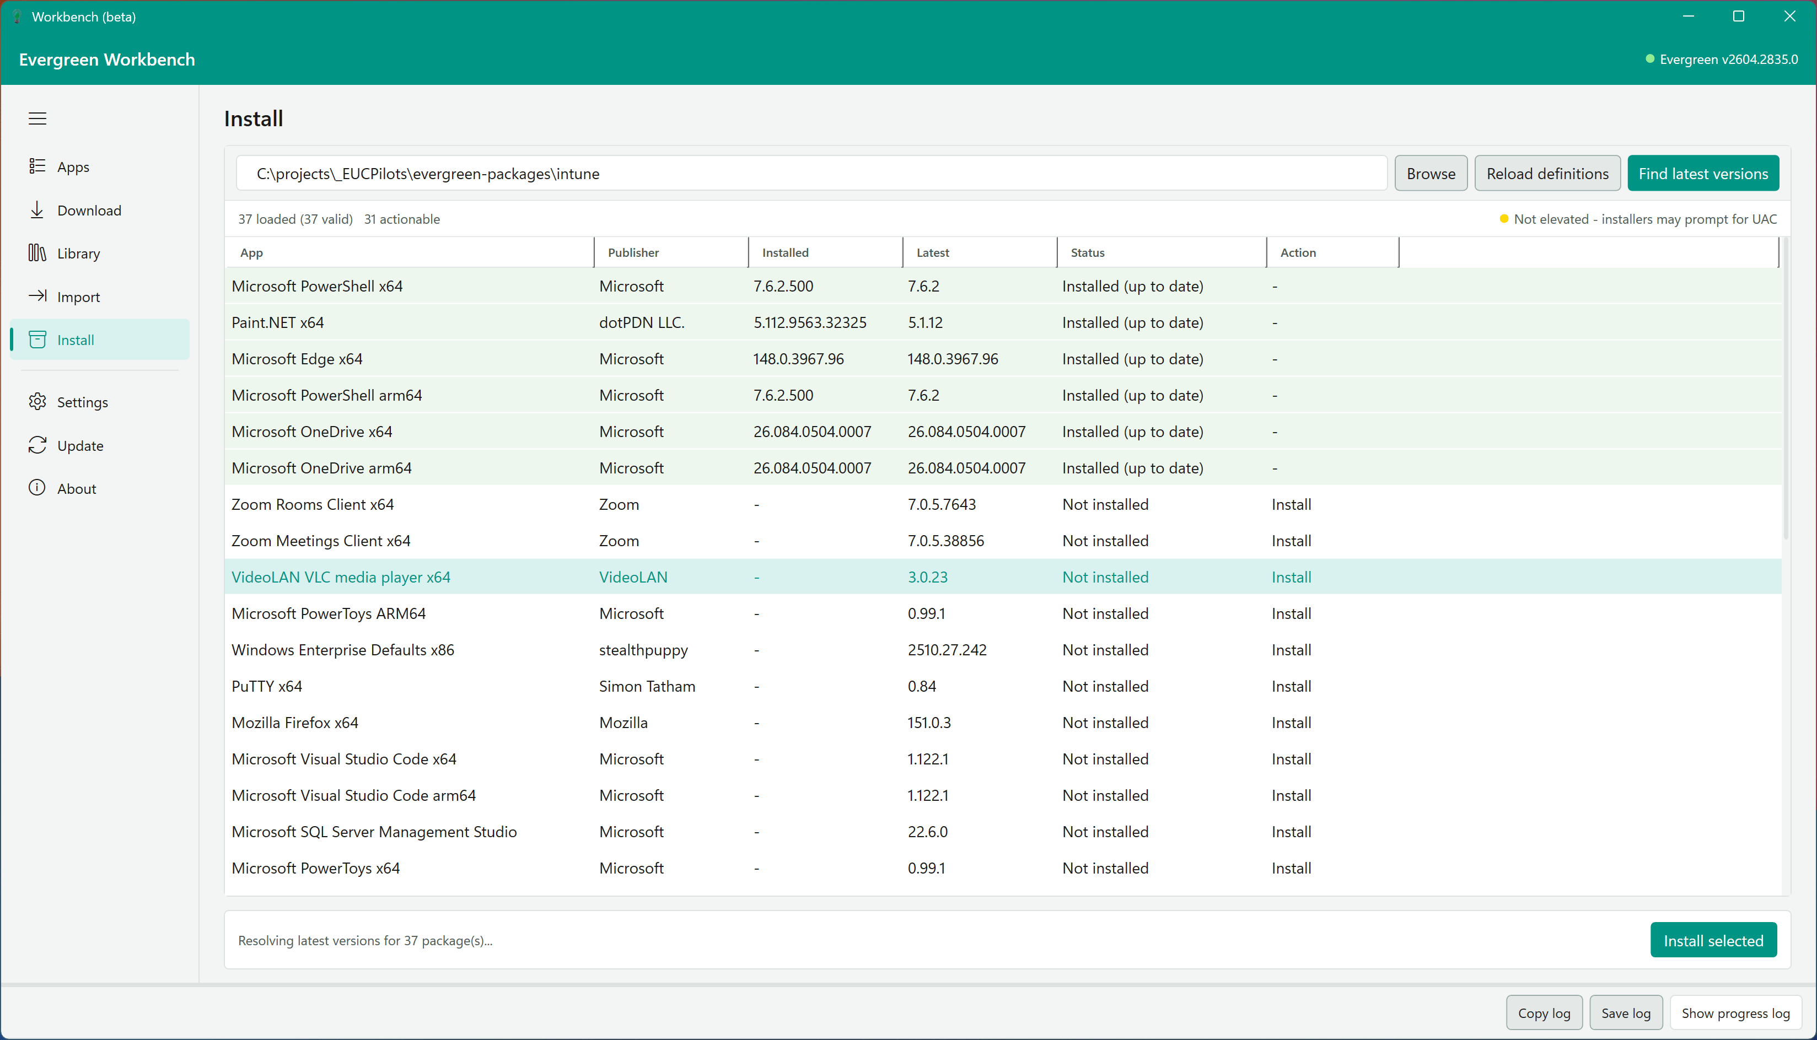Select the Paint.NET x64 row

click(1003, 323)
